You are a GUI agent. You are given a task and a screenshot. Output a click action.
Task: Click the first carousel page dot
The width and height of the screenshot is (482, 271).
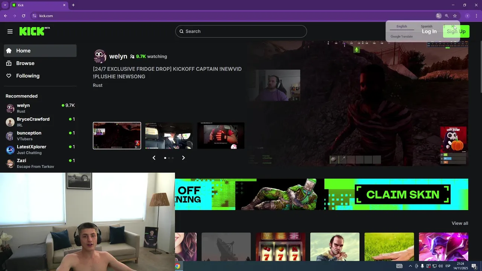tap(165, 158)
